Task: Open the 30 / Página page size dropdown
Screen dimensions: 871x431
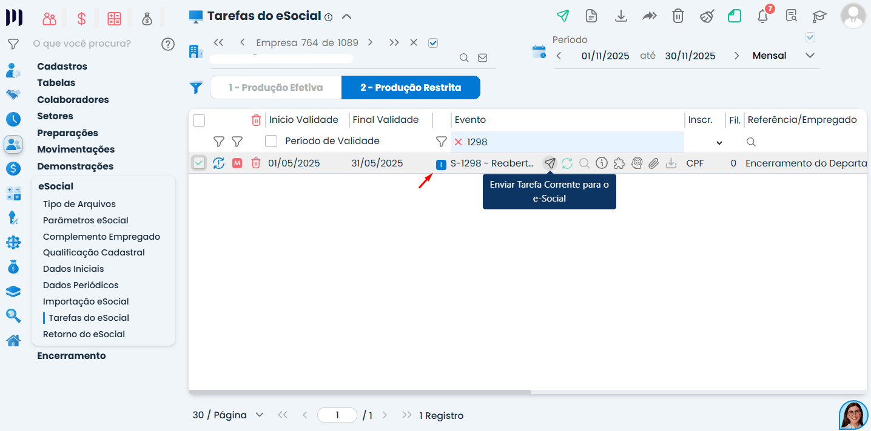Action: click(228, 415)
